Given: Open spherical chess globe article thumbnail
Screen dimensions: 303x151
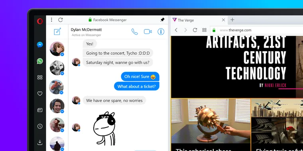Looking at the screenshot, I should (x=211, y=121).
